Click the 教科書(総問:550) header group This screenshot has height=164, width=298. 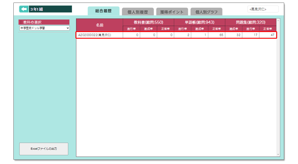point(148,22)
